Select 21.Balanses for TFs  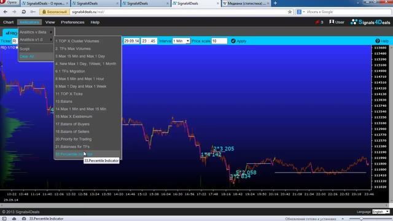88,147
